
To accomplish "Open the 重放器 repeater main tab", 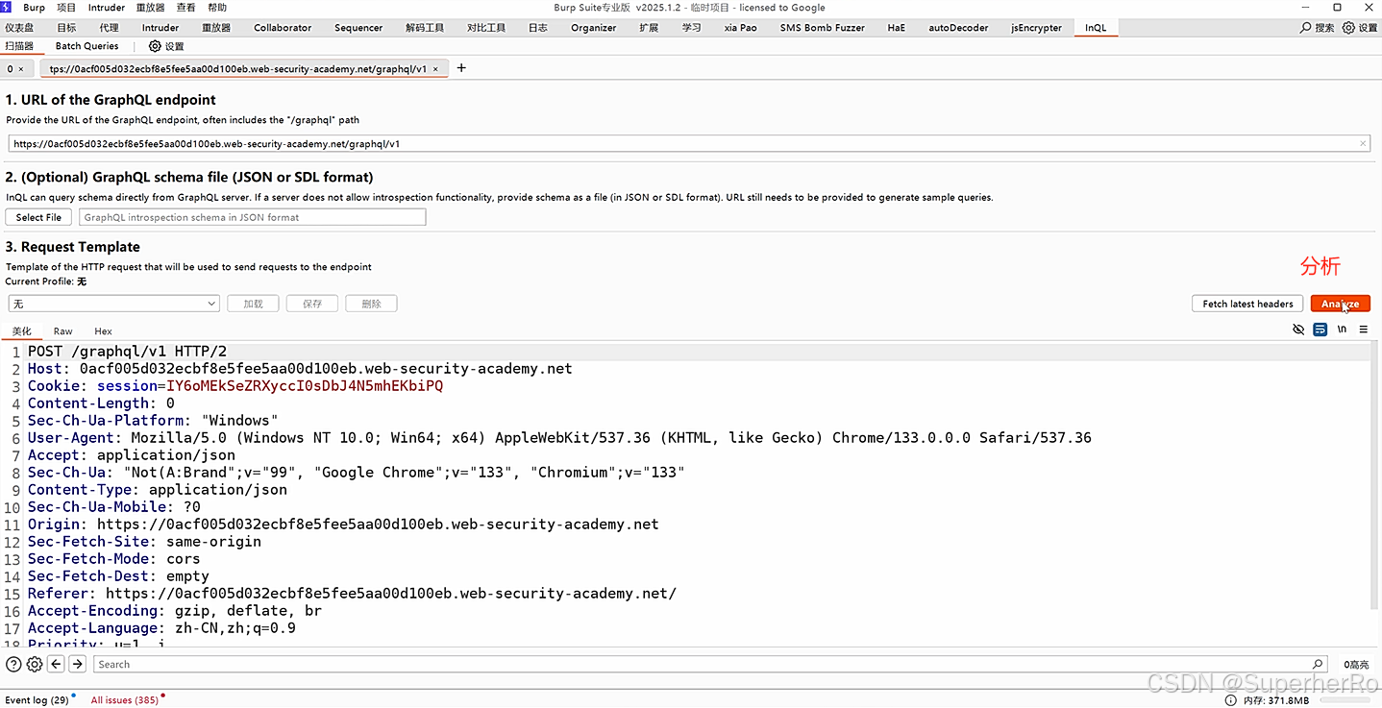I will 216,28.
